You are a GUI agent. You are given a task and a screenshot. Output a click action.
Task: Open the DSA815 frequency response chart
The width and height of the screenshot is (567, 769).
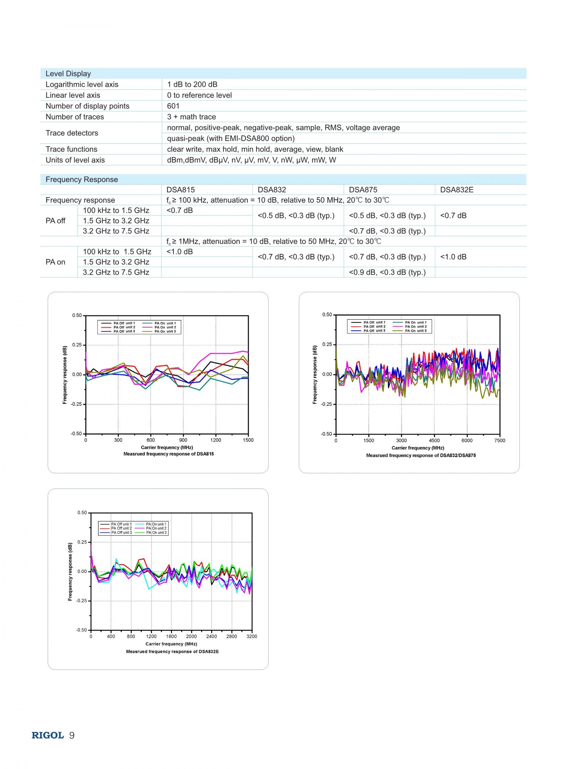pyautogui.click(x=158, y=383)
